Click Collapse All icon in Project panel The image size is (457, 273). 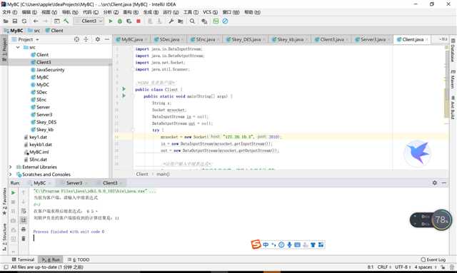point(86,39)
